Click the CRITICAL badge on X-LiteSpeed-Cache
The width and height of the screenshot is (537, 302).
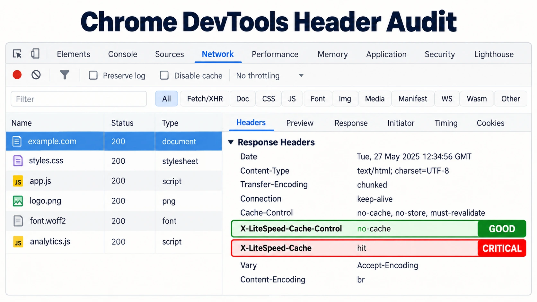pyautogui.click(x=502, y=248)
